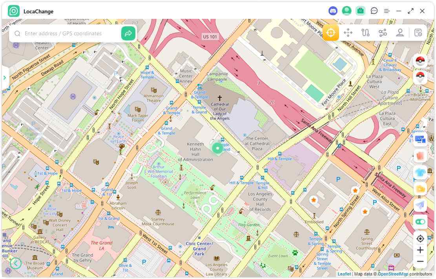Click orange star above Spring Street Courthouse
Image resolution: width=436 pixels, height=279 pixels.
coord(365,212)
